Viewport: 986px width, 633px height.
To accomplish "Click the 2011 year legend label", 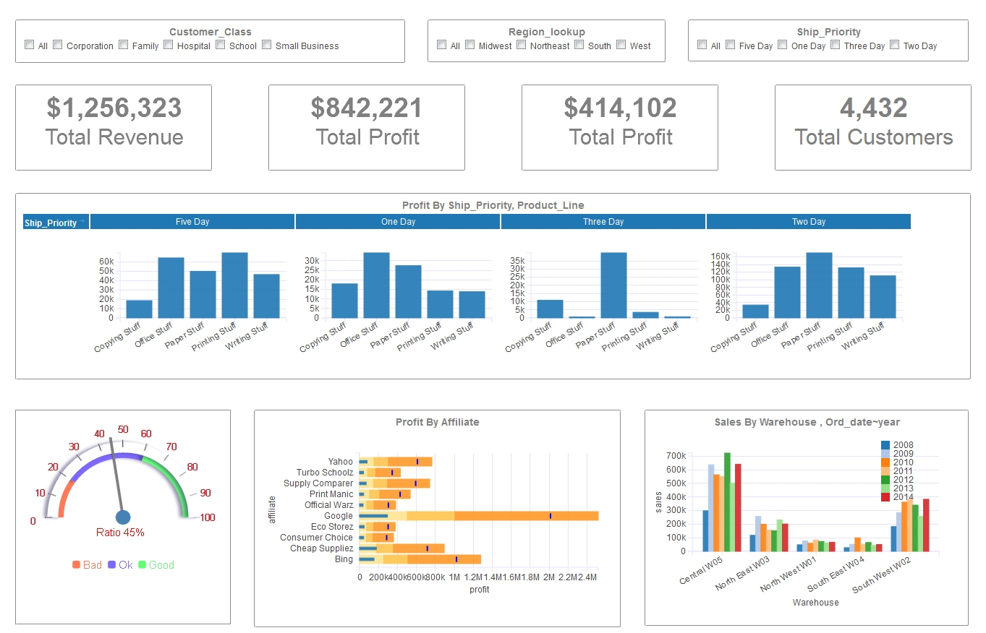I will [x=903, y=470].
